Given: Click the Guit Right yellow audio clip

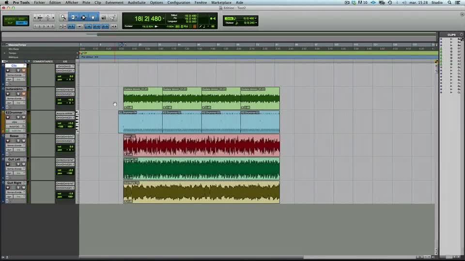Looking at the screenshot, I should 201,192.
